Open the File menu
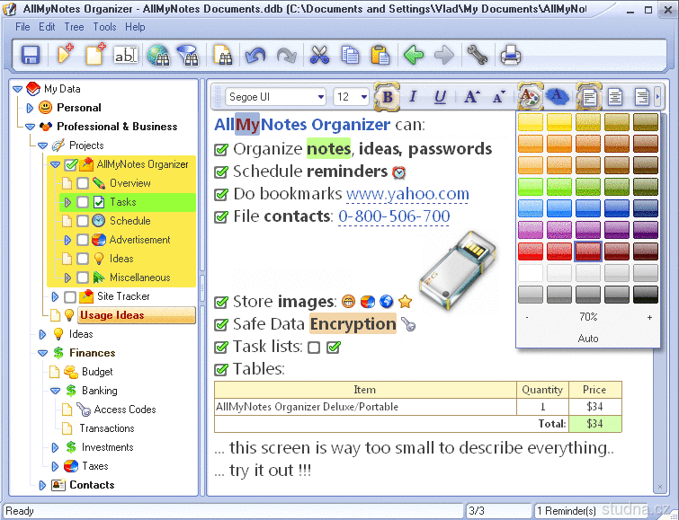The image size is (679, 520). point(22,27)
